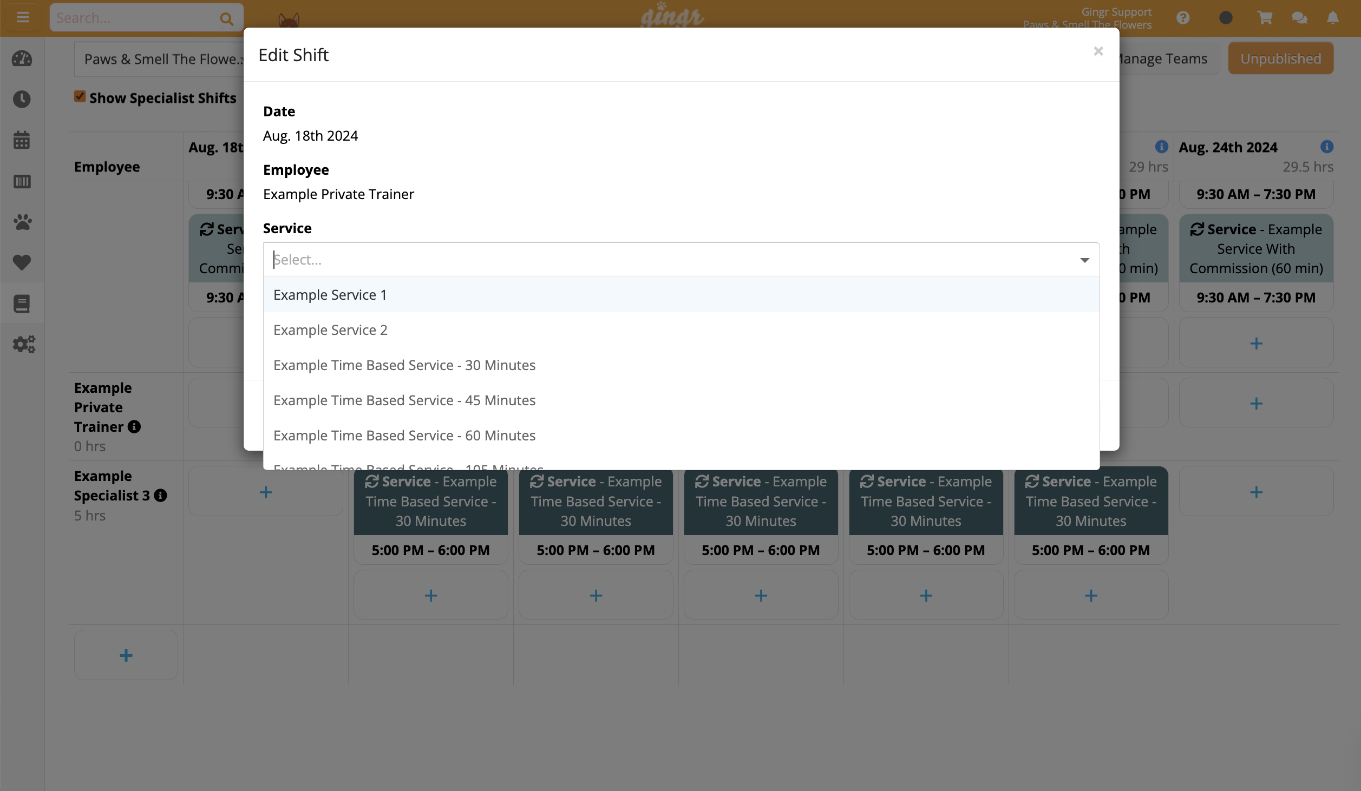
Task: Click the dark circle status icon
Action: [x=1226, y=18]
